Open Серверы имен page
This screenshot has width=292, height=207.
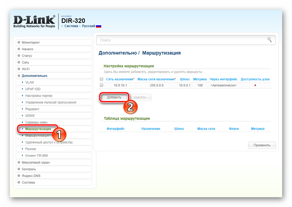54,122
